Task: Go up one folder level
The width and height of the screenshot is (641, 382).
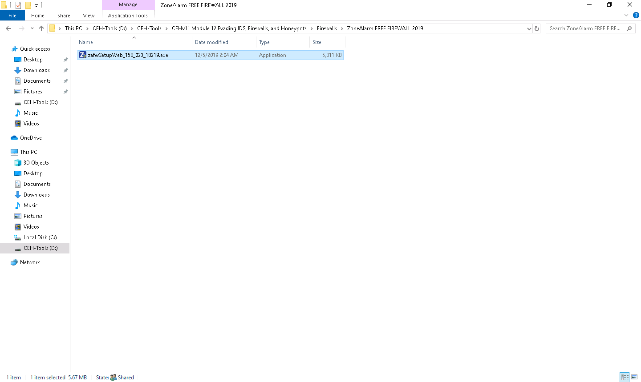Action: coord(41,28)
